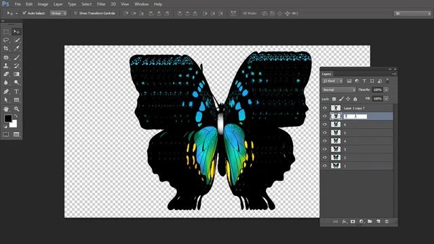Open the Layers panel options menu
The image size is (434, 244).
393,74
